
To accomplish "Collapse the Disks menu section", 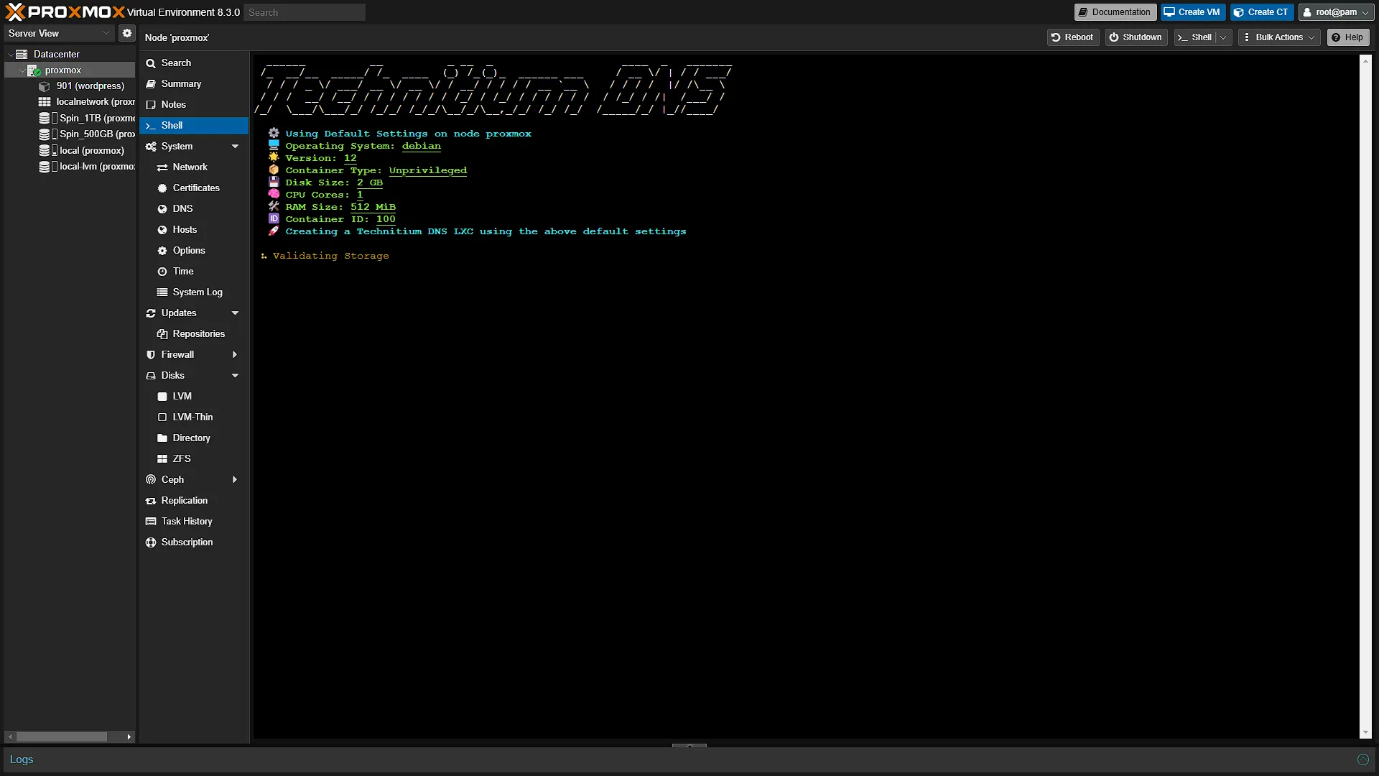I will point(235,376).
